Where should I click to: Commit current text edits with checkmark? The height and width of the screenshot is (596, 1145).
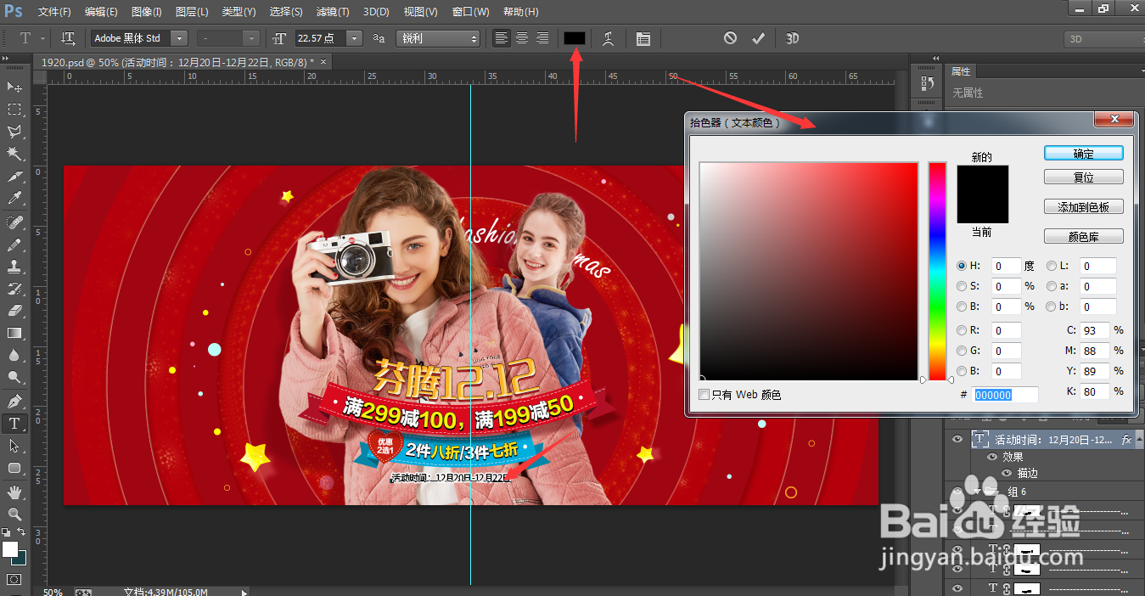[759, 38]
